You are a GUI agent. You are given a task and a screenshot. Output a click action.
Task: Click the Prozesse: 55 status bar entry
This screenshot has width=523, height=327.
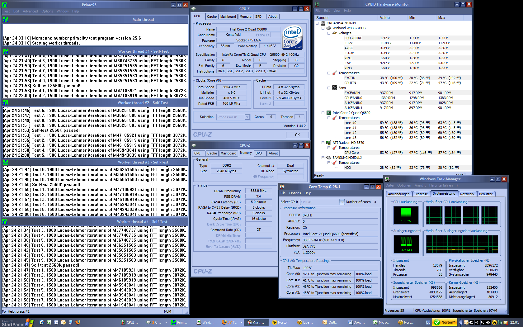pos(394,310)
